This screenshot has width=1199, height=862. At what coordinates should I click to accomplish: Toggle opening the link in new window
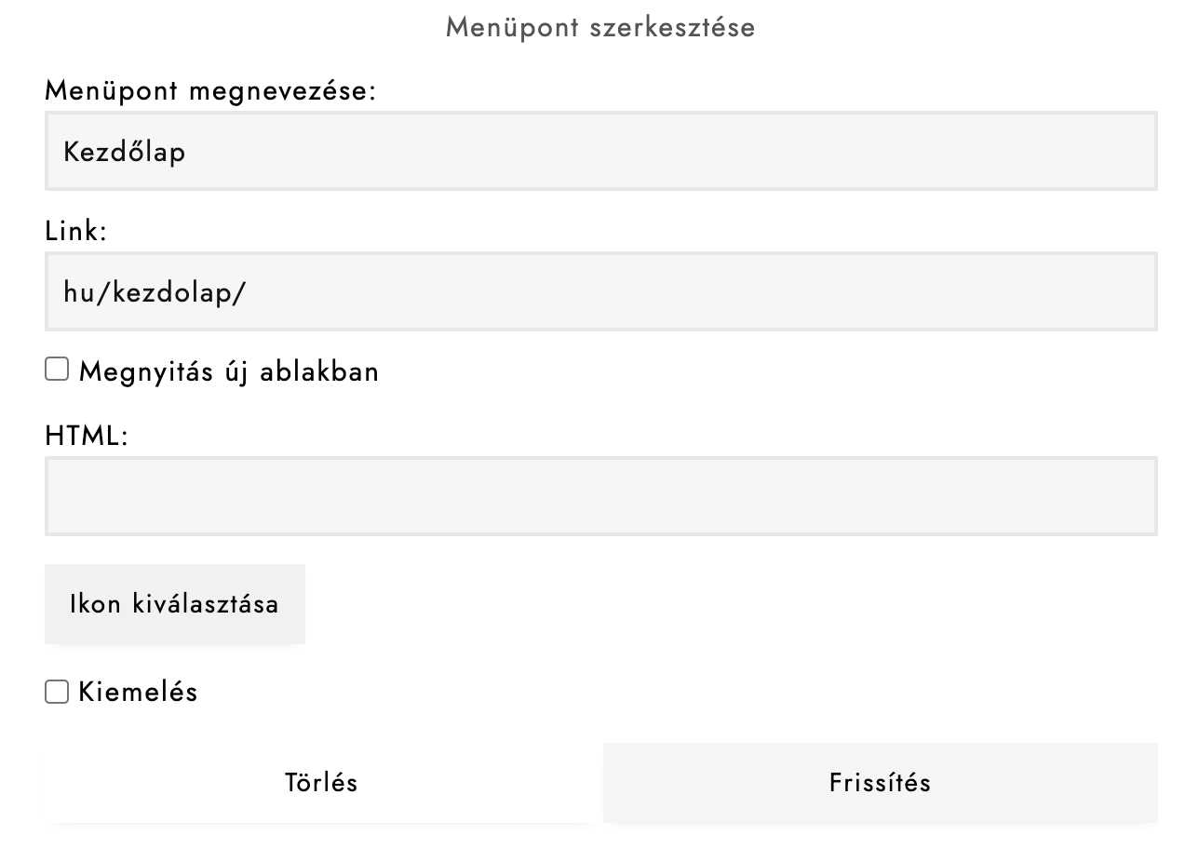tap(57, 370)
